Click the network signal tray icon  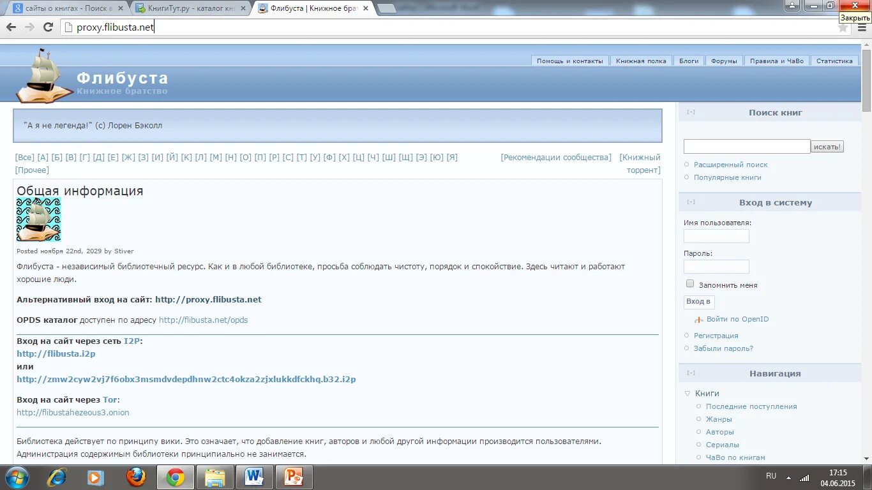click(804, 477)
